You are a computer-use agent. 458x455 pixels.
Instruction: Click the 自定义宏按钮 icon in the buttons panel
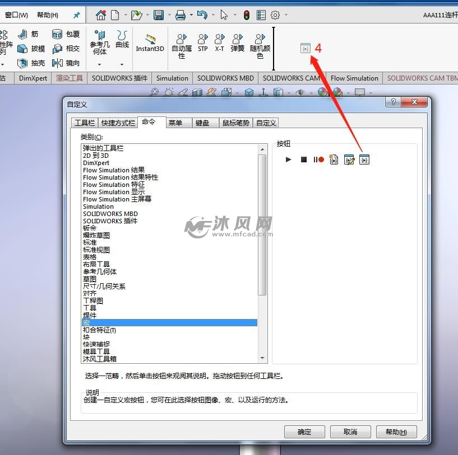(365, 160)
